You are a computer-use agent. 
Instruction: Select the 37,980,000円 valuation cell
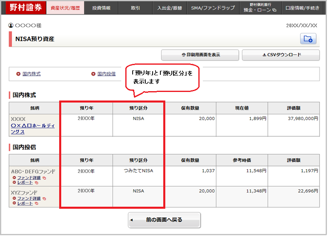point(293,125)
